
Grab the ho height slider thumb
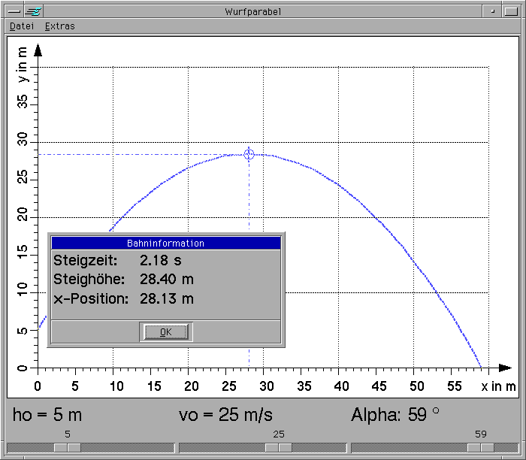tap(67, 447)
